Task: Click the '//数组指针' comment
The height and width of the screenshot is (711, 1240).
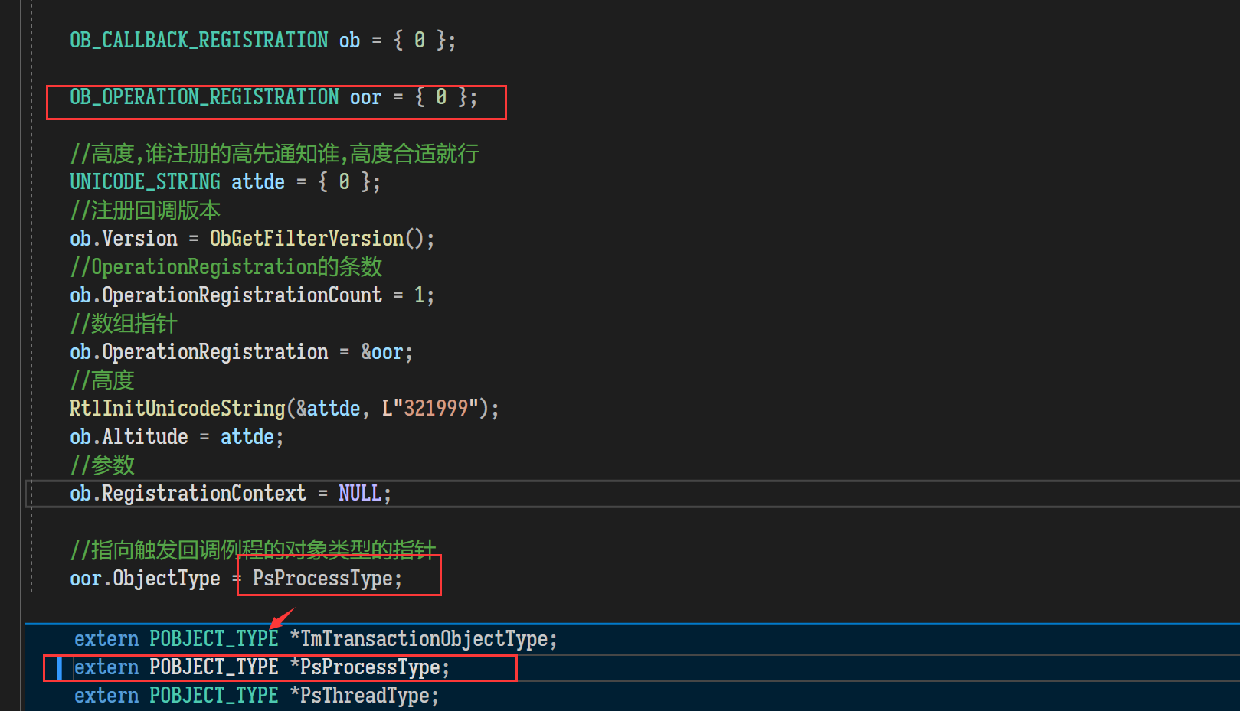Action: (123, 323)
